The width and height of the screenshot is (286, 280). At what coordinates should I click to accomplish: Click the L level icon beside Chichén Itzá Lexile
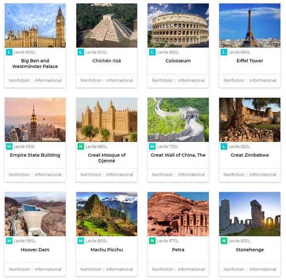81,52
